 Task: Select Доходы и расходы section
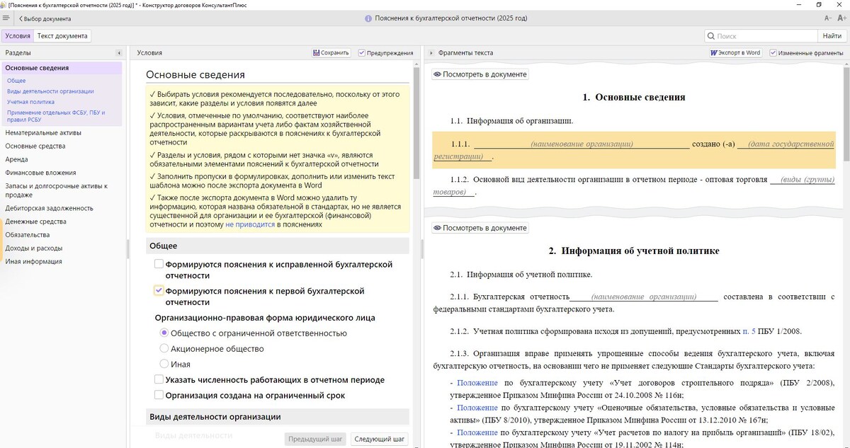point(33,248)
